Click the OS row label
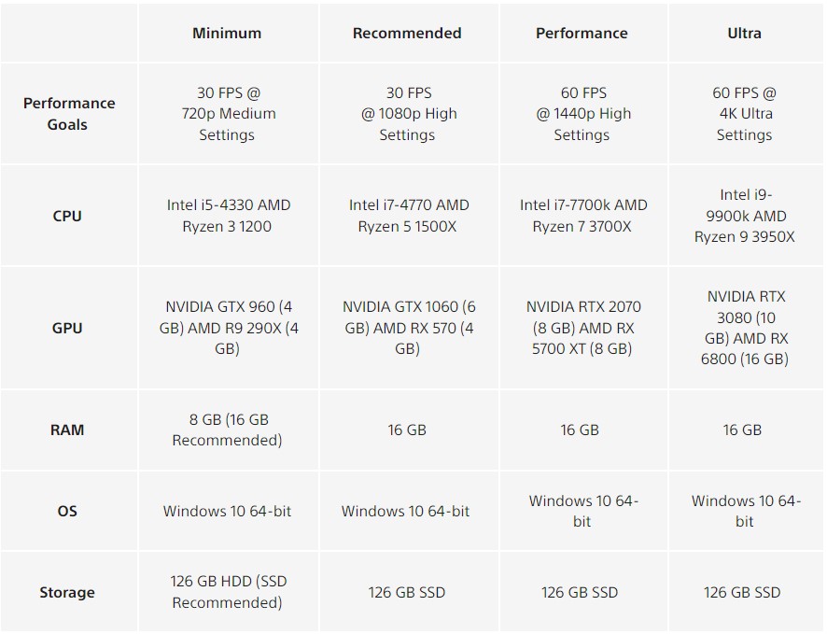Screen dimensions: 827x634 pyautogui.click(x=67, y=511)
